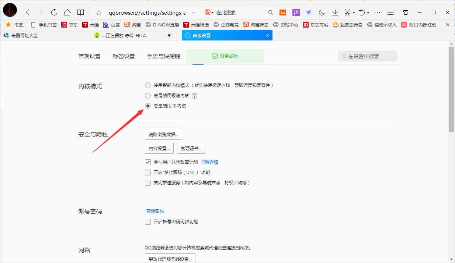
Task: Refresh the current page
Action: coord(54,12)
